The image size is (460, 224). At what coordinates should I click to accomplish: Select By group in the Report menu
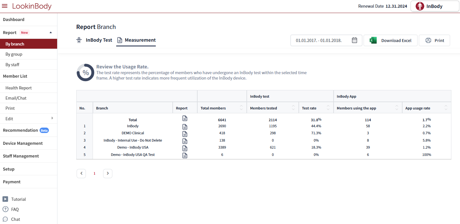click(29, 54)
